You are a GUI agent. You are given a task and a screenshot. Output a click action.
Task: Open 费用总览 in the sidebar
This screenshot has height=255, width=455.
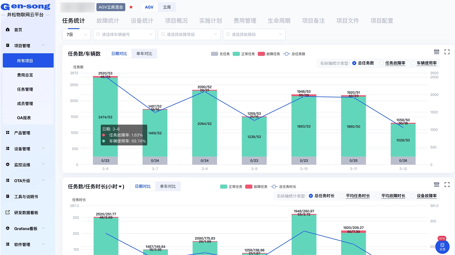pos(25,75)
